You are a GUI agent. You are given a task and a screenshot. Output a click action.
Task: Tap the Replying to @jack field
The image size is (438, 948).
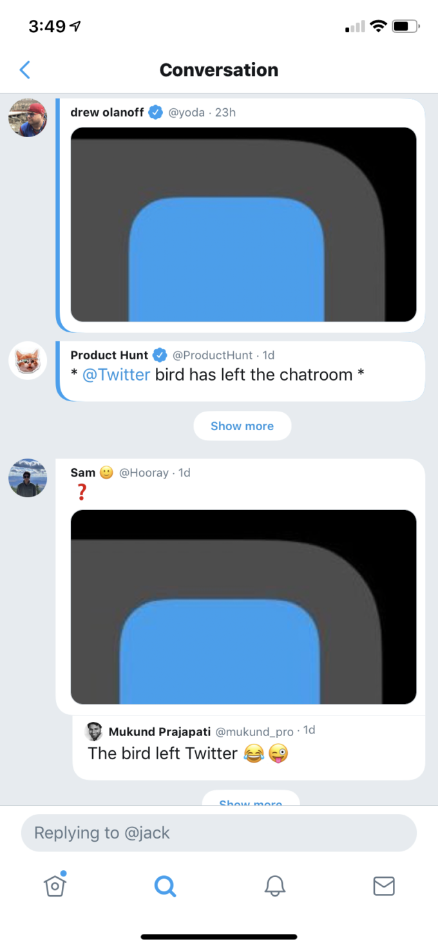pos(219,833)
